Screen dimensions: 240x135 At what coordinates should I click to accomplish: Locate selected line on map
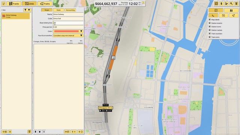click(29, 132)
